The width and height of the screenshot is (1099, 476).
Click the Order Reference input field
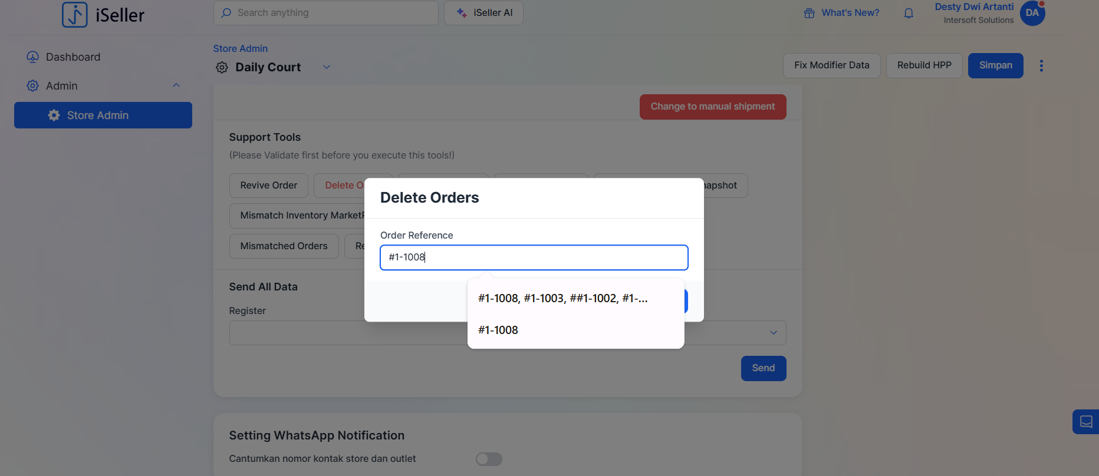[x=534, y=257]
